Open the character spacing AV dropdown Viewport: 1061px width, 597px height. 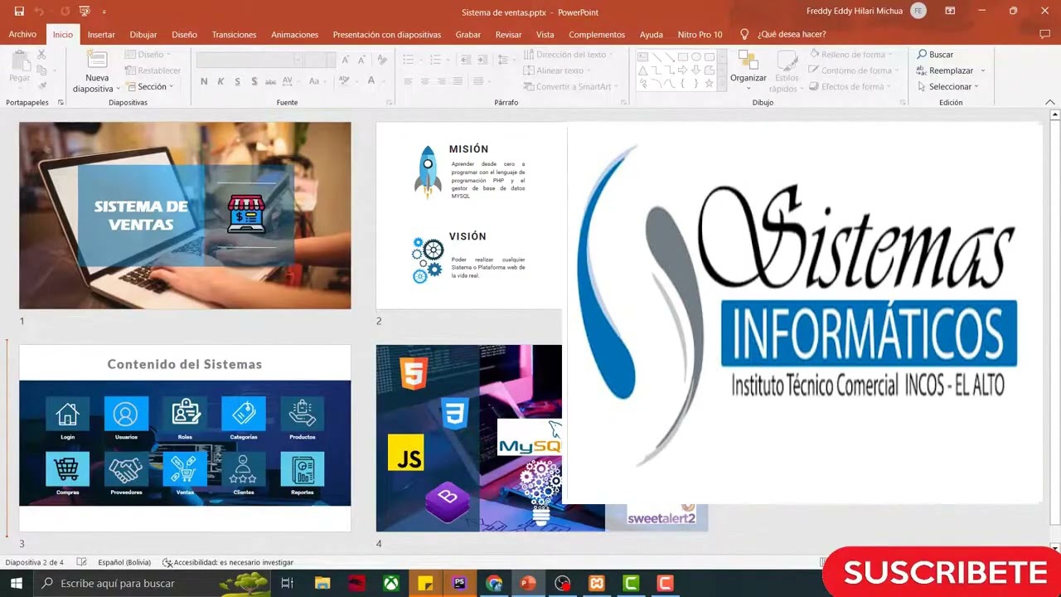point(289,81)
